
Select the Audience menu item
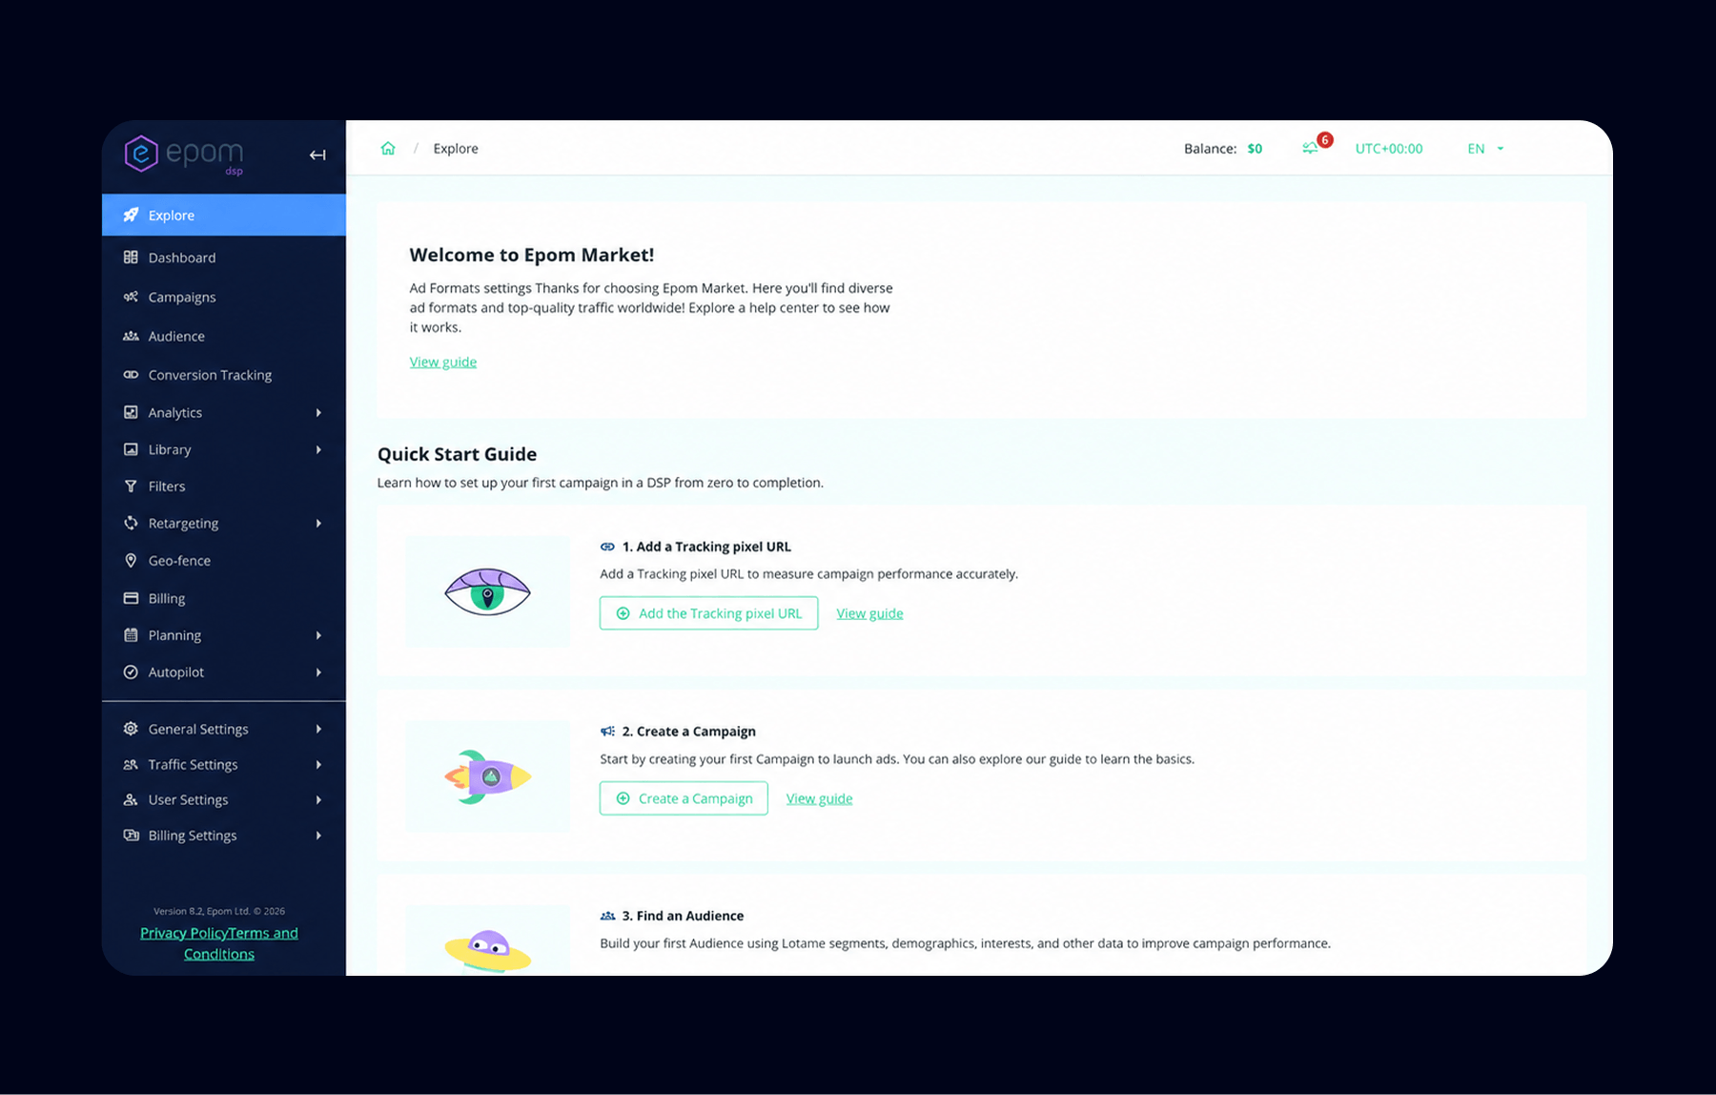click(x=224, y=336)
